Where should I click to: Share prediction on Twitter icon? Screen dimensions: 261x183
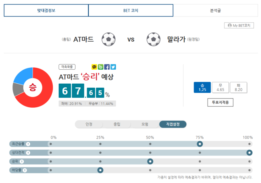[113, 67]
